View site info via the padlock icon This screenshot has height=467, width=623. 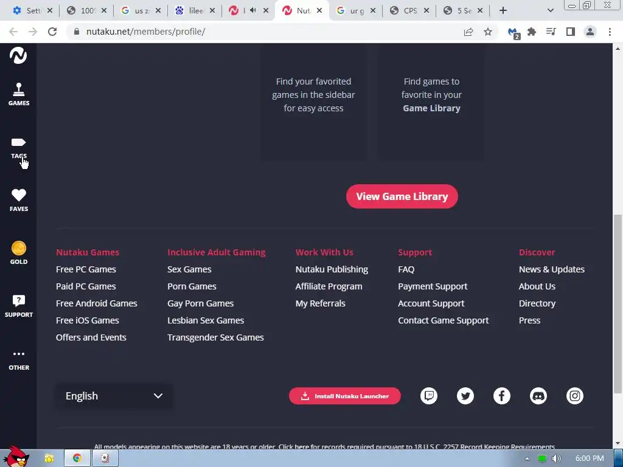click(77, 32)
